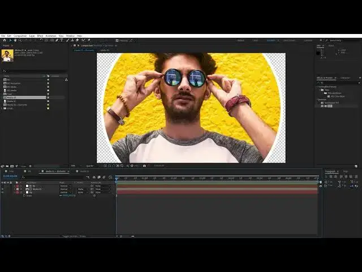Image resolution: width=362 pixels, height=272 pixels.
Task: Click the Home icon in the toolbar
Action: point(5,40)
